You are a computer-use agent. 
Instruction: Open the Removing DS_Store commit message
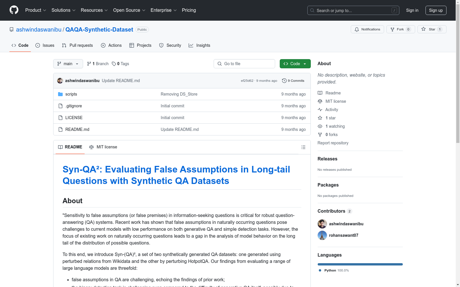(179, 94)
